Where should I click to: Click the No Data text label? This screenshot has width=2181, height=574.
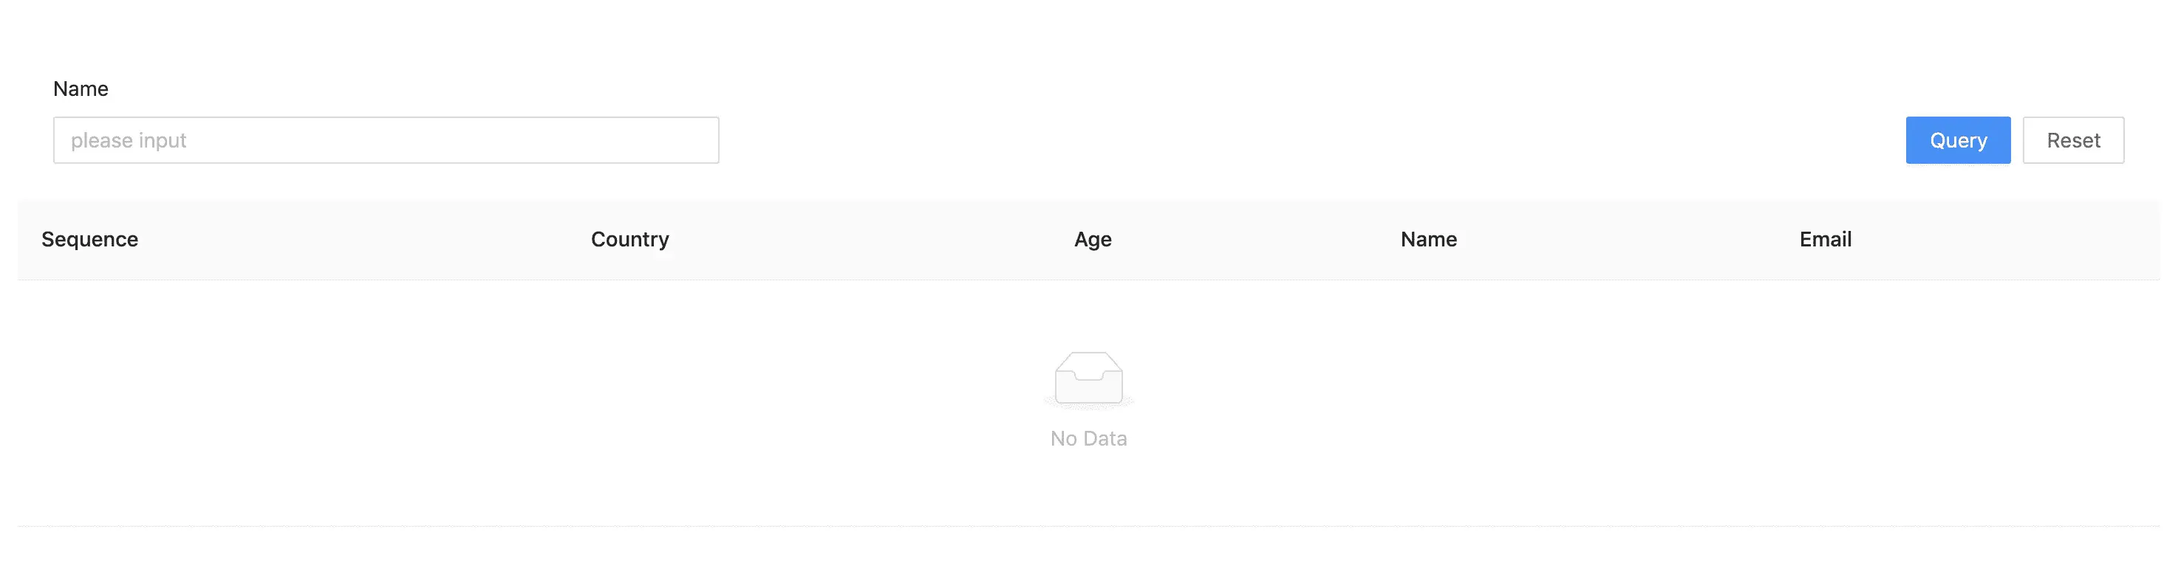pos(1088,438)
